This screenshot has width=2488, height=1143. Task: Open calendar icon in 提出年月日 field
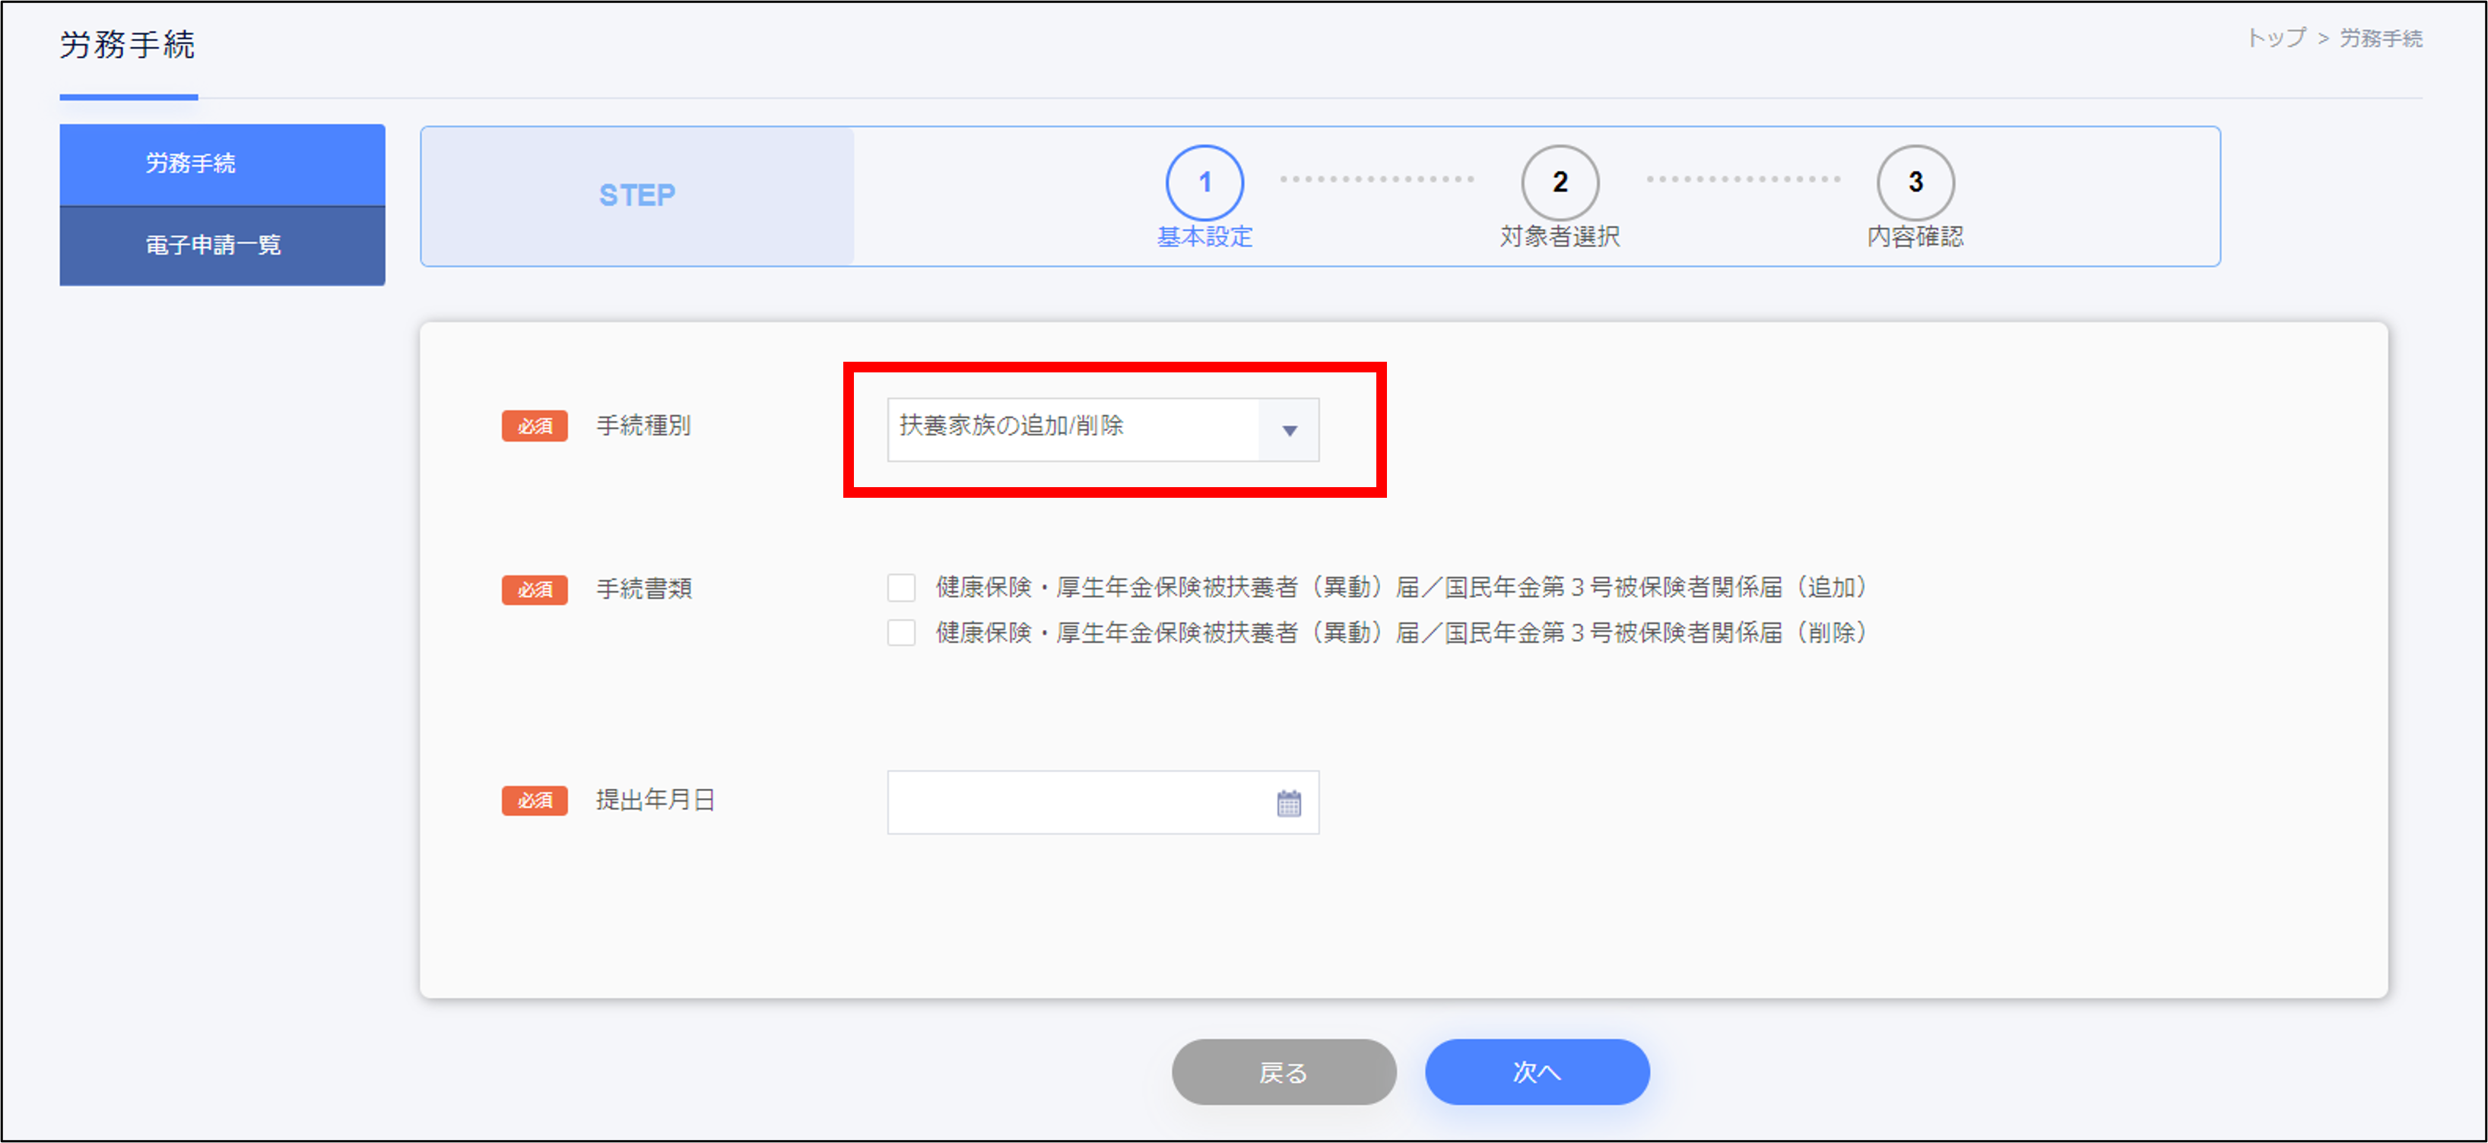pos(1288,803)
